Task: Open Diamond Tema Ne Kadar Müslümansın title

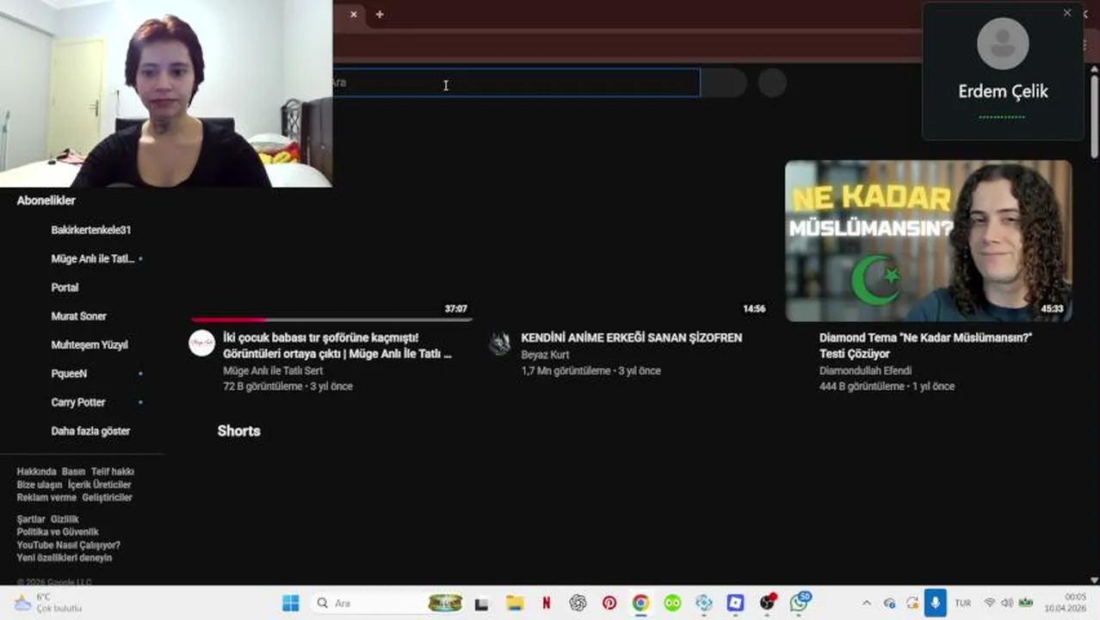Action: pos(925,345)
